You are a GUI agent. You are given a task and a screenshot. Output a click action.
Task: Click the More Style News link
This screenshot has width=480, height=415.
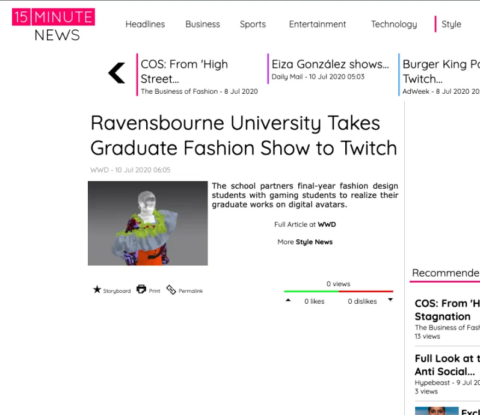[314, 242]
